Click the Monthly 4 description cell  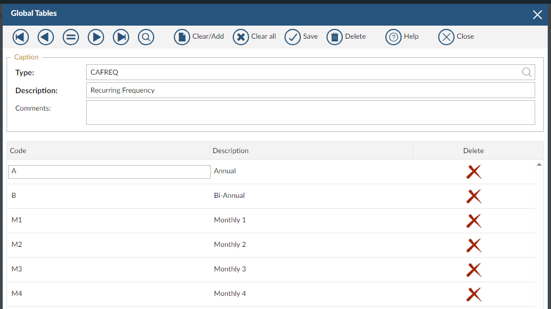click(x=312, y=294)
